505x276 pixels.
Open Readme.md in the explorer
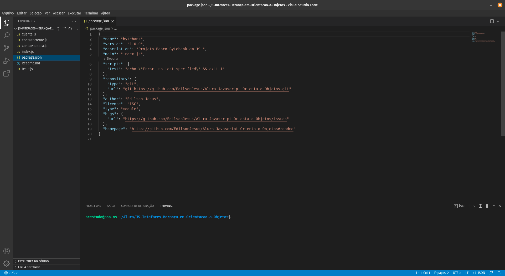pos(47,63)
